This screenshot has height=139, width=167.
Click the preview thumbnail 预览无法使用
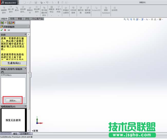click(13, 120)
